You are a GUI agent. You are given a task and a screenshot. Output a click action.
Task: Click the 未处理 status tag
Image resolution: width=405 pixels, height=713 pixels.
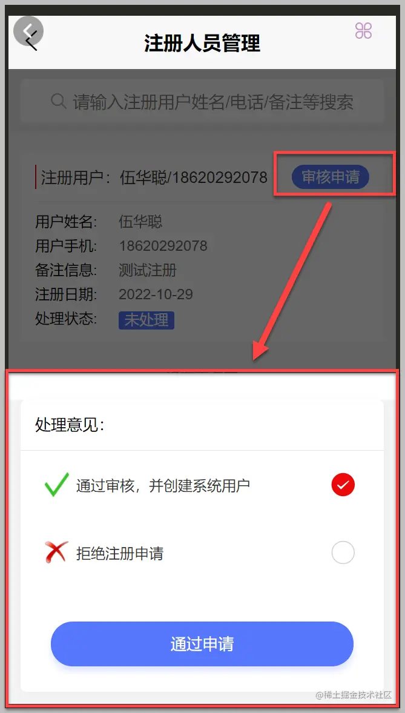(147, 320)
